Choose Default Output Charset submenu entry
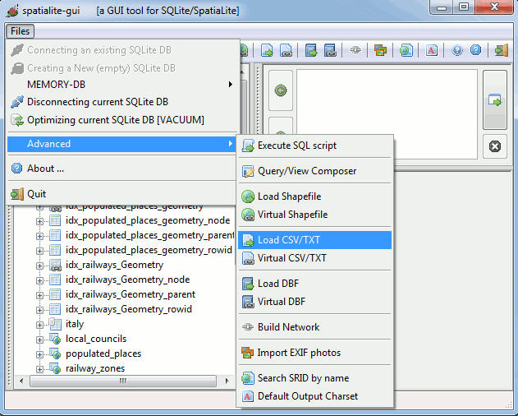Viewport: 518px width, 416px height. (315, 396)
